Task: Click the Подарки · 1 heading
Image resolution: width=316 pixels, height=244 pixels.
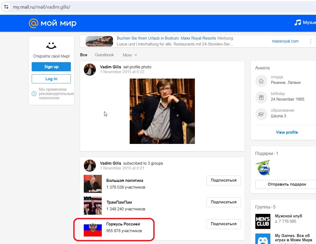Action: click(x=267, y=154)
